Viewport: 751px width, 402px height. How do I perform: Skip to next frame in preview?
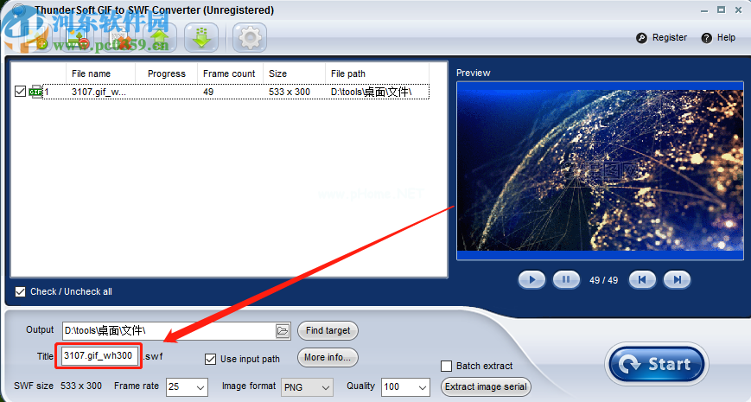pyautogui.click(x=678, y=279)
